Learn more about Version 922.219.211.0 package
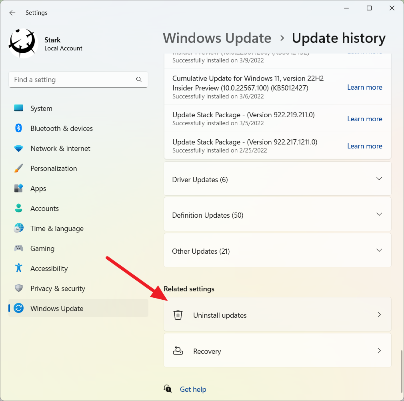The image size is (404, 401). (x=364, y=119)
